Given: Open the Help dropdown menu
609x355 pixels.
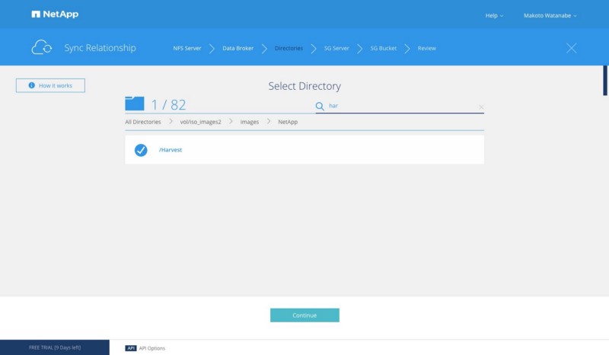Looking at the screenshot, I should pos(494,15).
